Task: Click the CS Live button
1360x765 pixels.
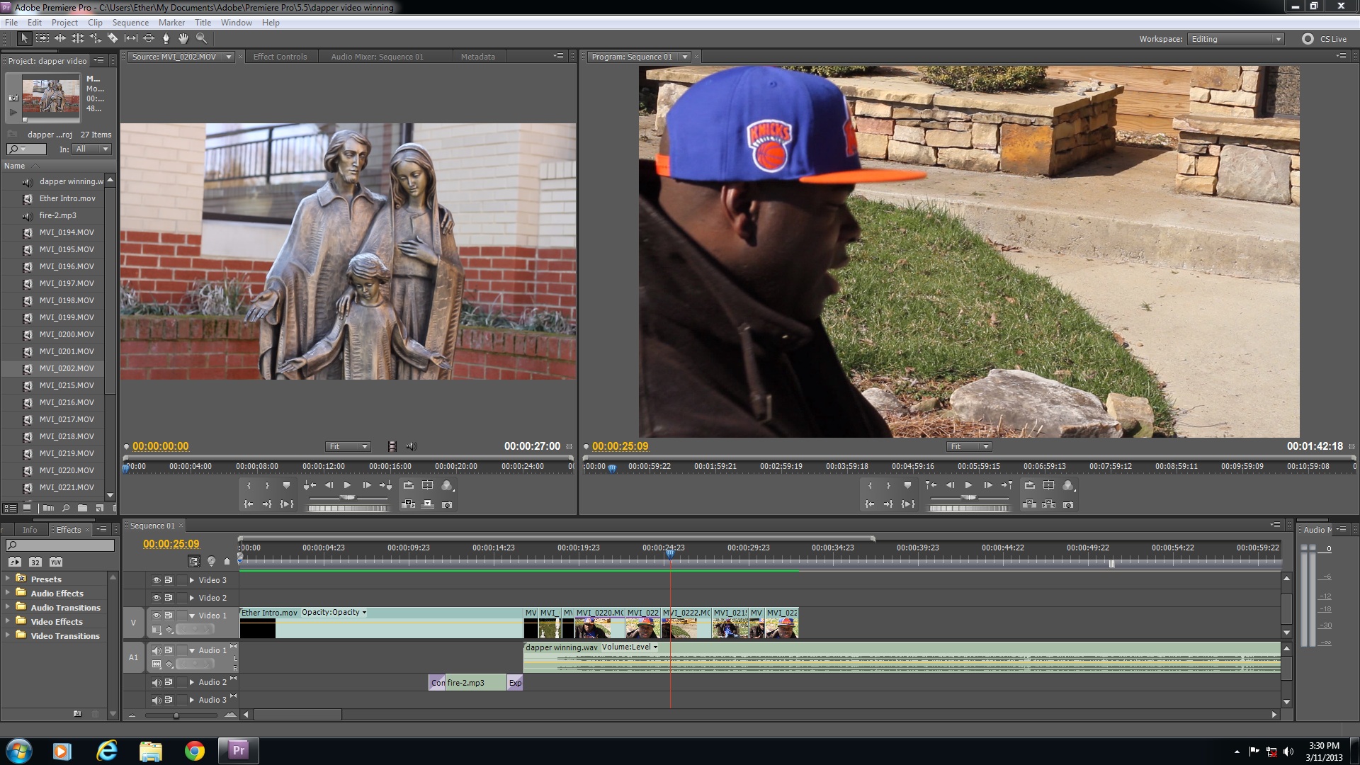Action: pos(1325,39)
